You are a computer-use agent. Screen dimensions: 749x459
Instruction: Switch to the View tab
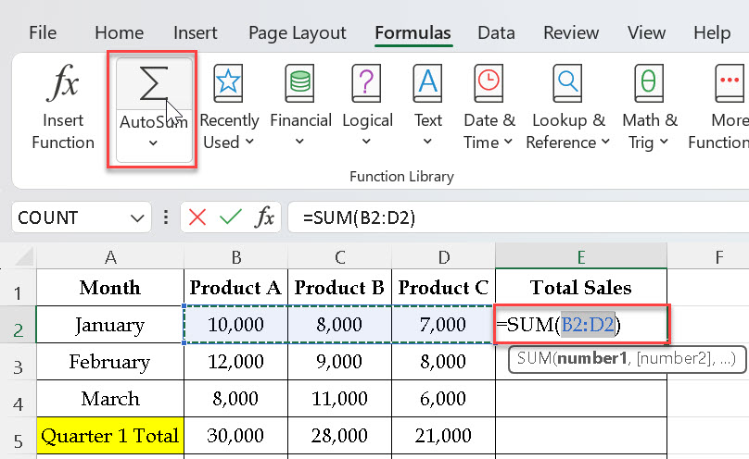[x=646, y=33]
